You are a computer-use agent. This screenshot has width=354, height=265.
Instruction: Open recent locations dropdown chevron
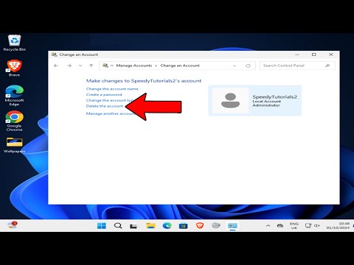click(x=80, y=66)
